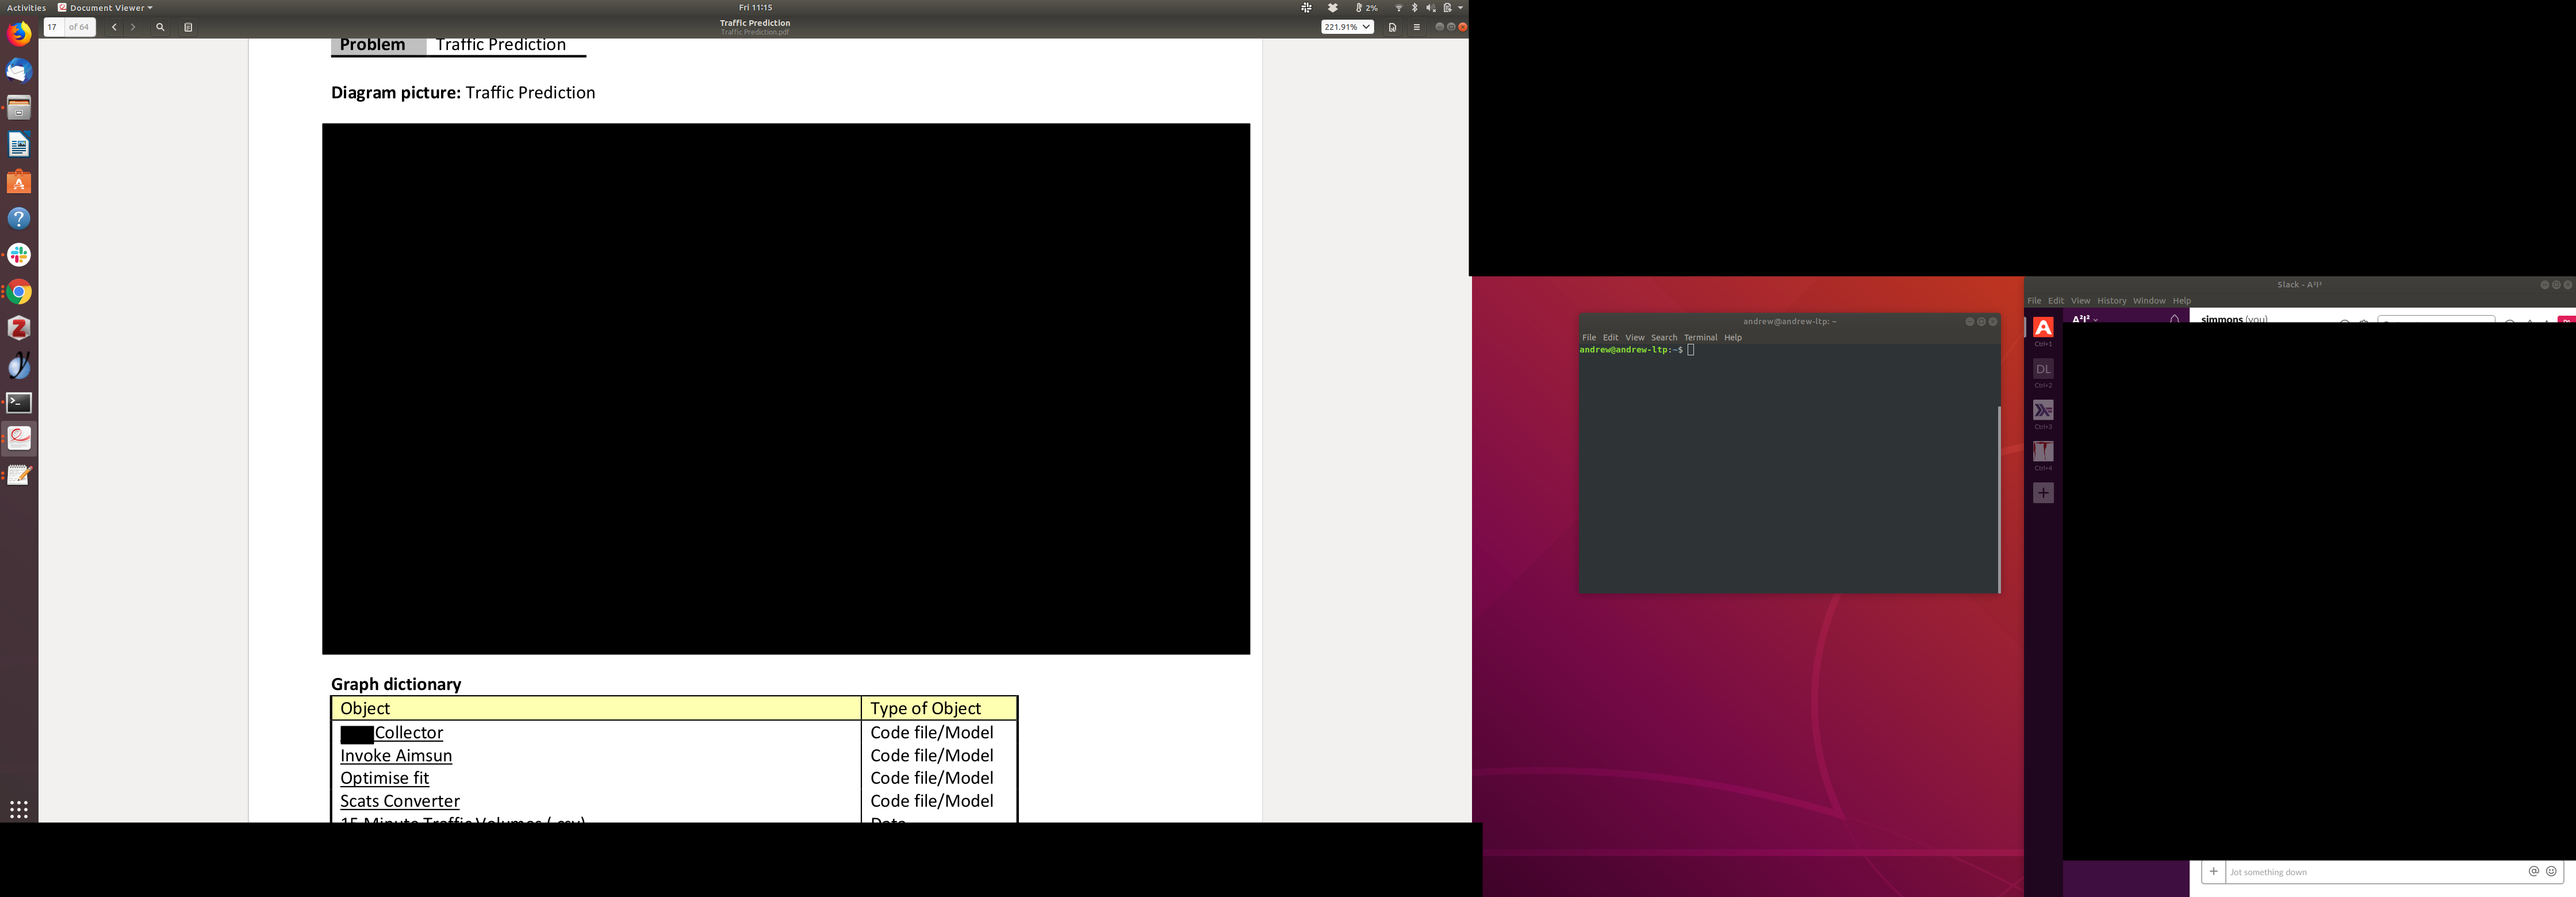Go to next page with right chevron
Screen dimensions: 2576x897
[x=133, y=27]
